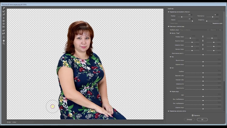Select the Twirl Clockwise tool

[x=4, y=18]
